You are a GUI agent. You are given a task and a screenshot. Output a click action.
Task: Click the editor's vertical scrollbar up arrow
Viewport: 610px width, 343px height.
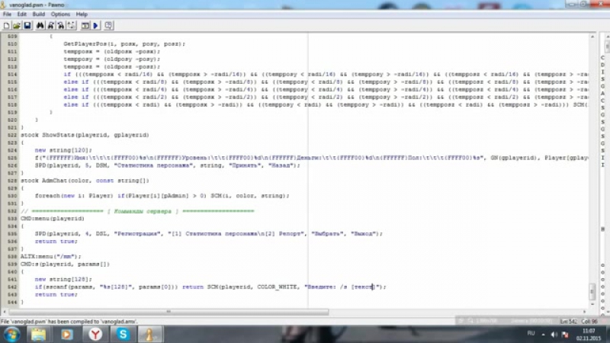click(x=592, y=36)
